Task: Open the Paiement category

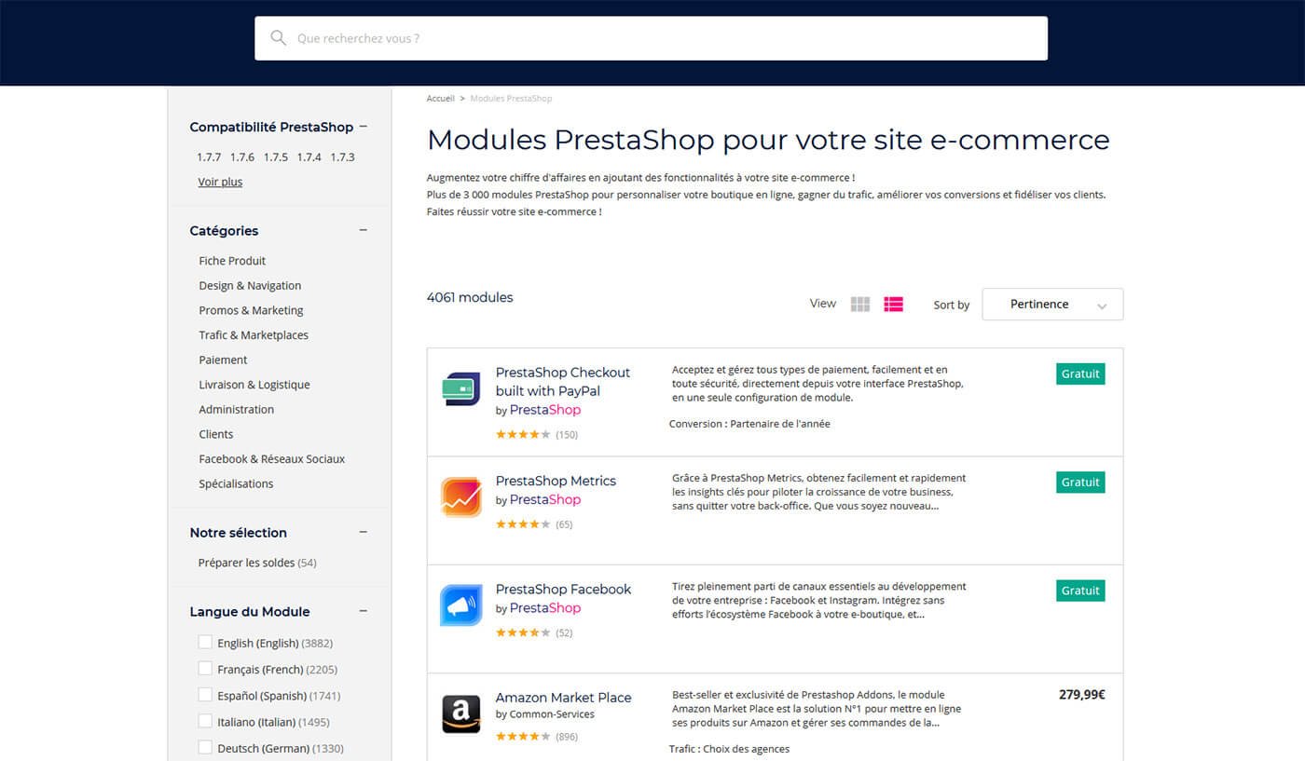Action: coord(223,360)
